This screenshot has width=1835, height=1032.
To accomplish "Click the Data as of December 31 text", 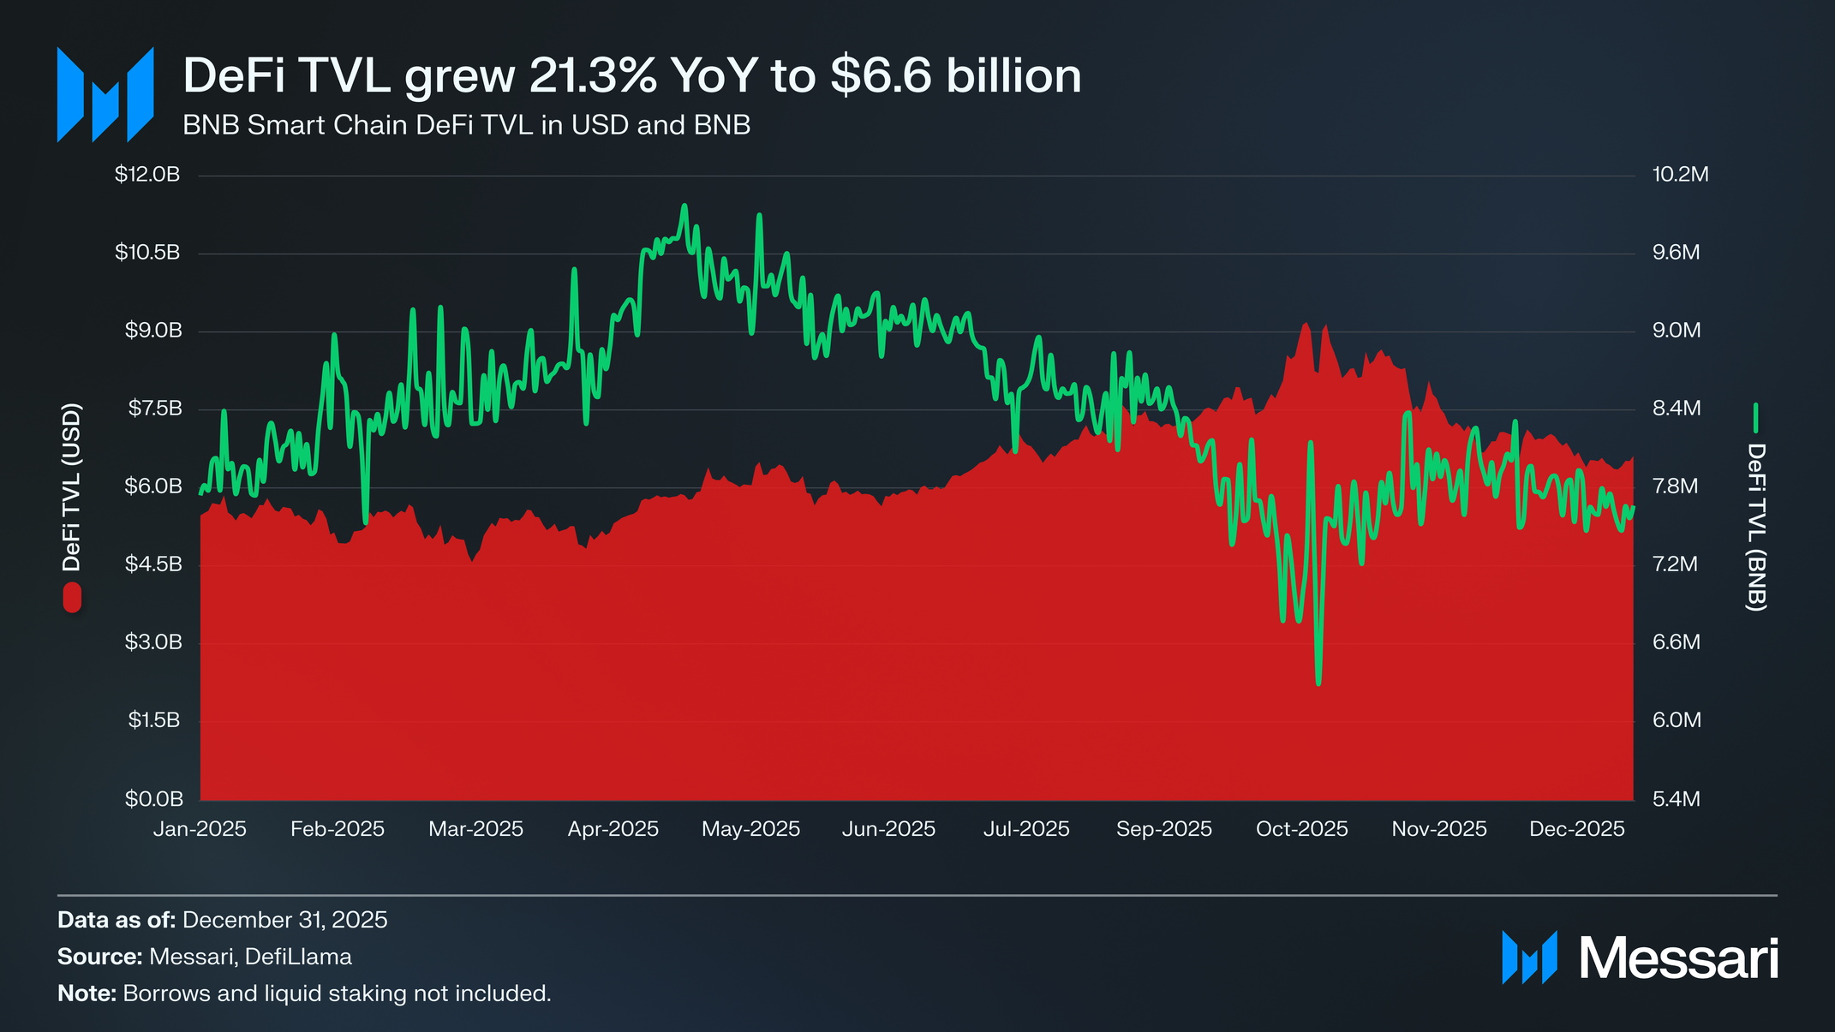I will (x=222, y=920).
